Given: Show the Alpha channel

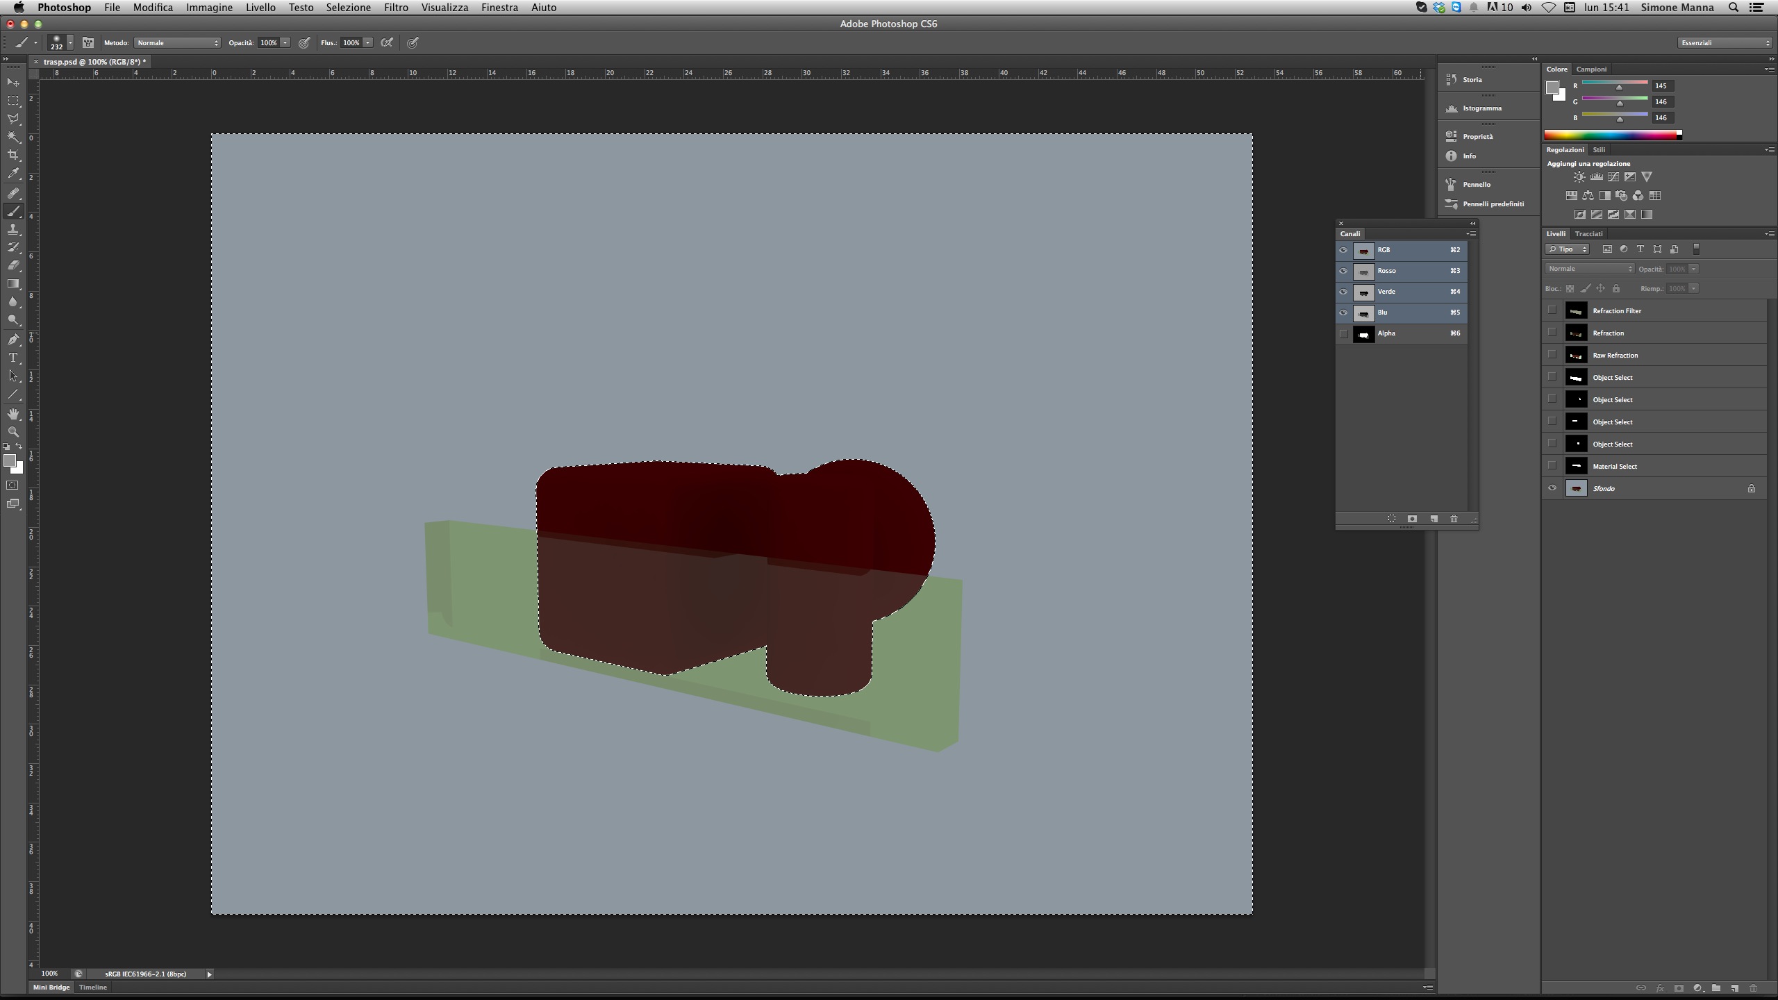Looking at the screenshot, I should 1343,333.
